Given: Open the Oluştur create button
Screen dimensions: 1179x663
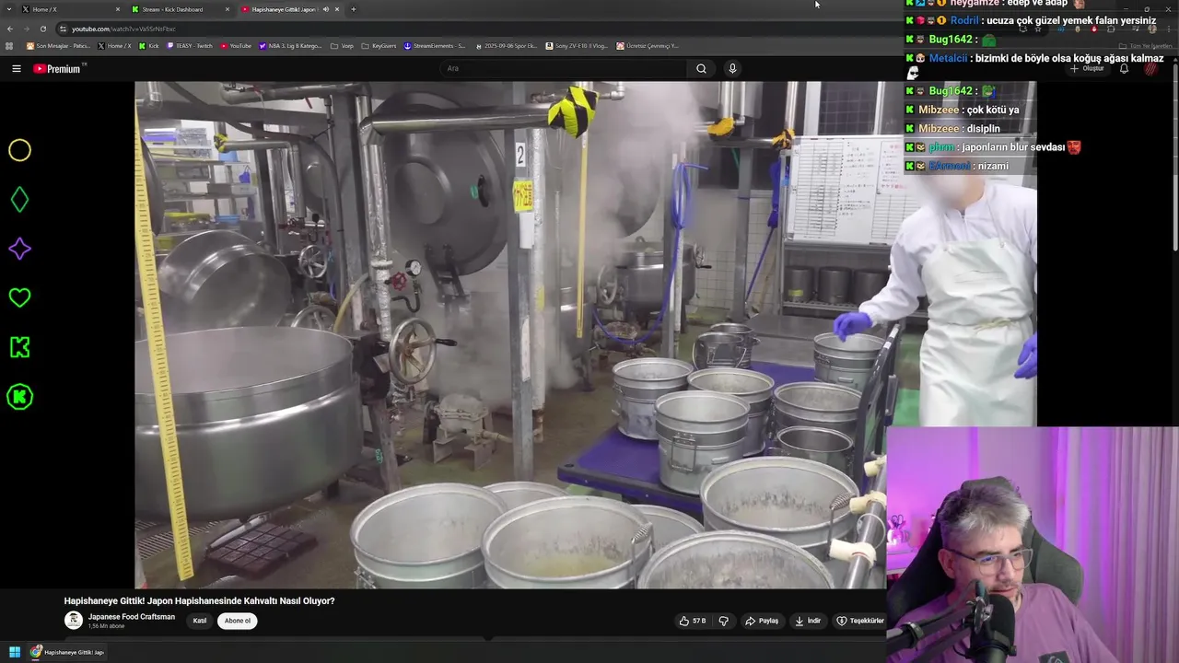Looking at the screenshot, I should coord(1089,68).
